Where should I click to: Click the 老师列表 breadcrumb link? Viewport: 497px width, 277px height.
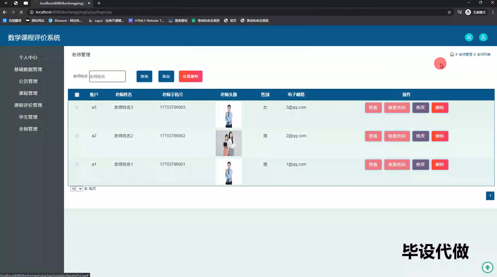484,54
